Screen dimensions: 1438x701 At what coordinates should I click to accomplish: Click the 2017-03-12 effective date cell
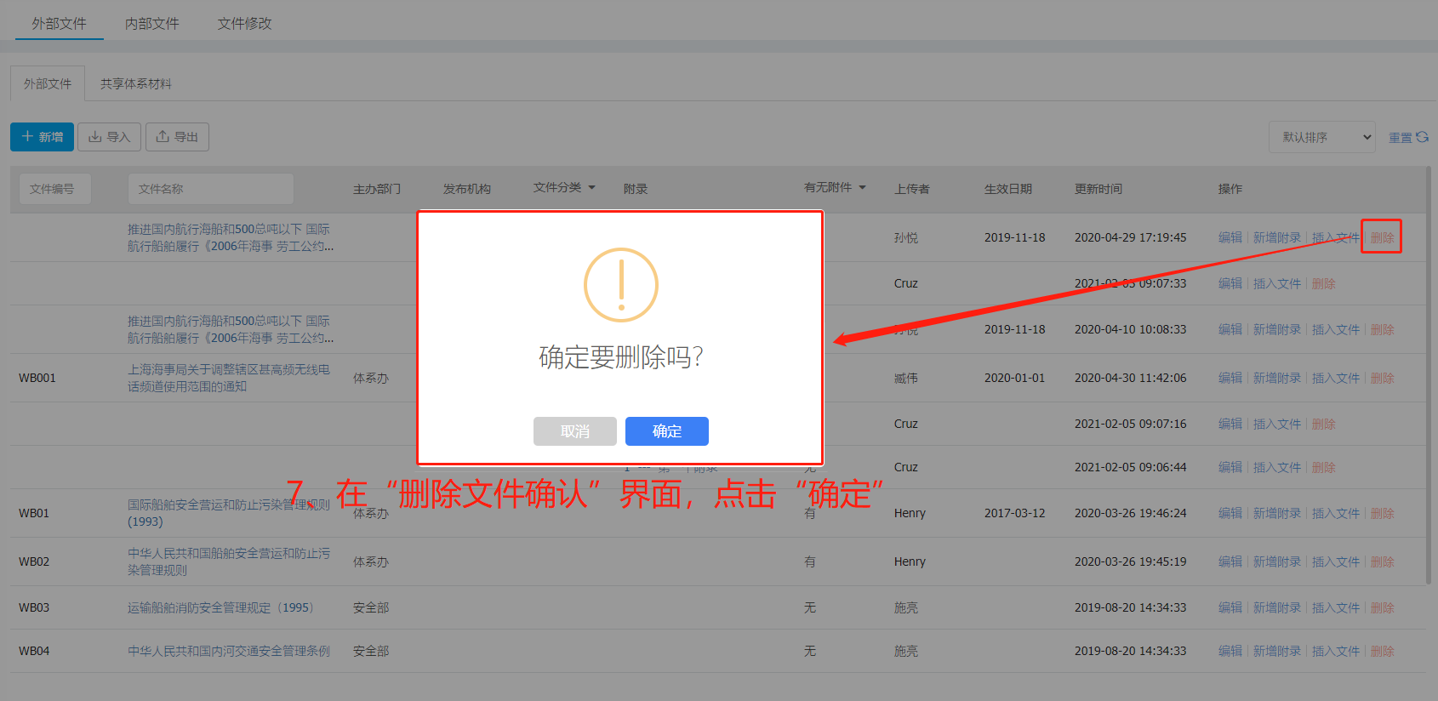tap(1015, 513)
